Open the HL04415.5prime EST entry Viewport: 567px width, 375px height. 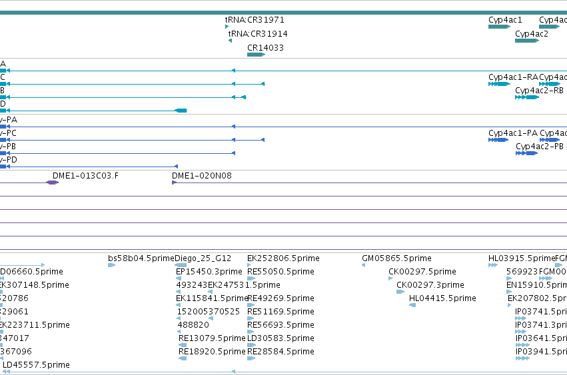point(442,298)
